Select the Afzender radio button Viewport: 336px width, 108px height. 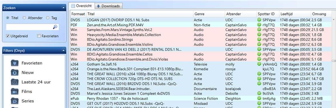pyautogui.click(x=24, y=18)
